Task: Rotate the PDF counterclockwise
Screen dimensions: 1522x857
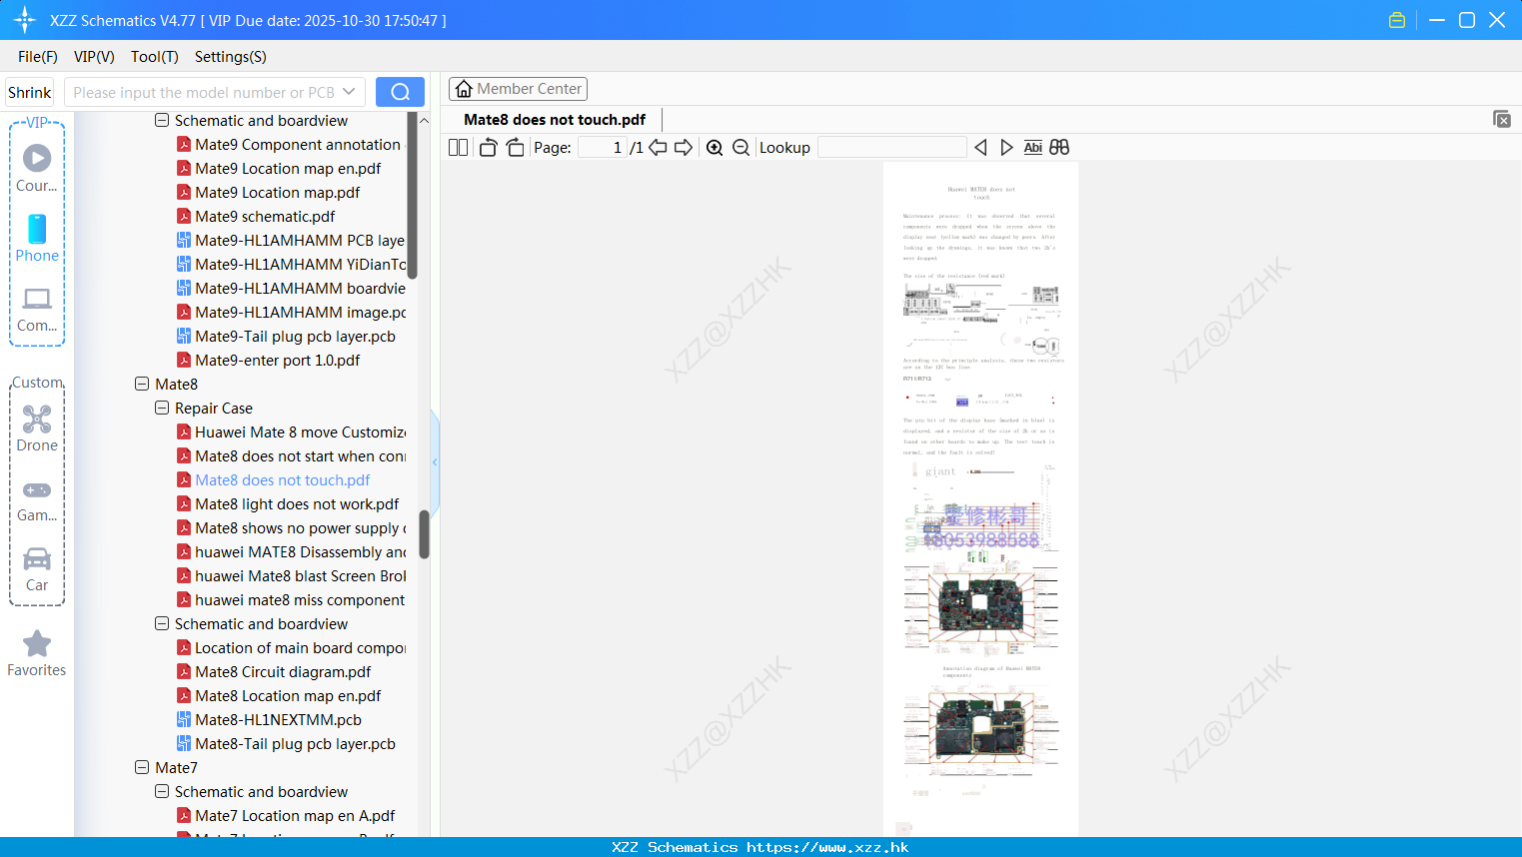Action: pyautogui.click(x=488, y=147)
